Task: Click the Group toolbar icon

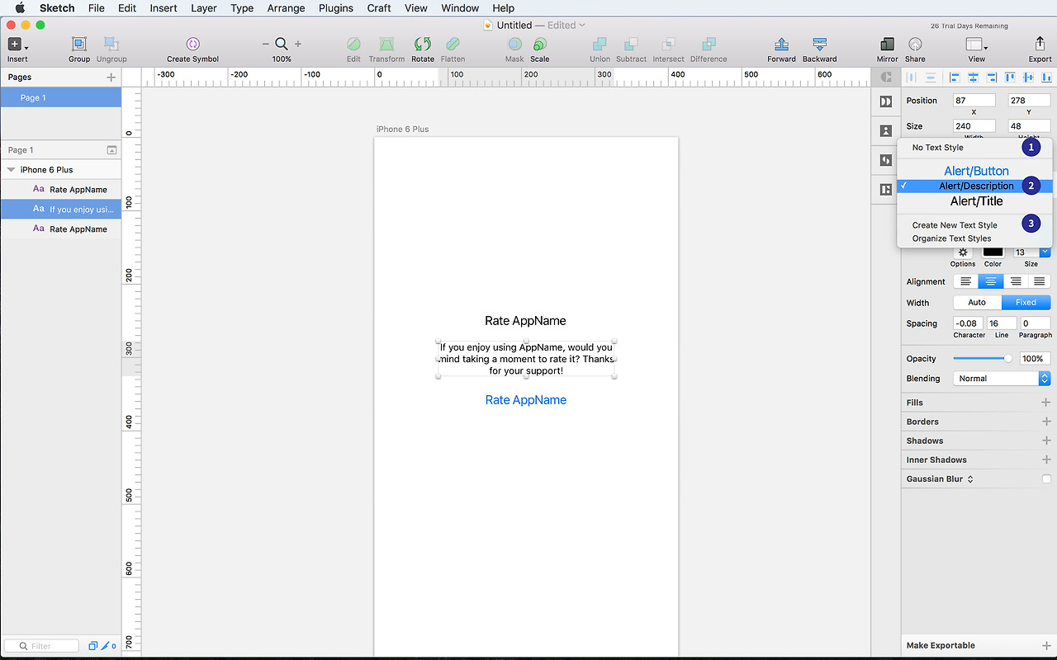Action: click(x=79, y=45)
